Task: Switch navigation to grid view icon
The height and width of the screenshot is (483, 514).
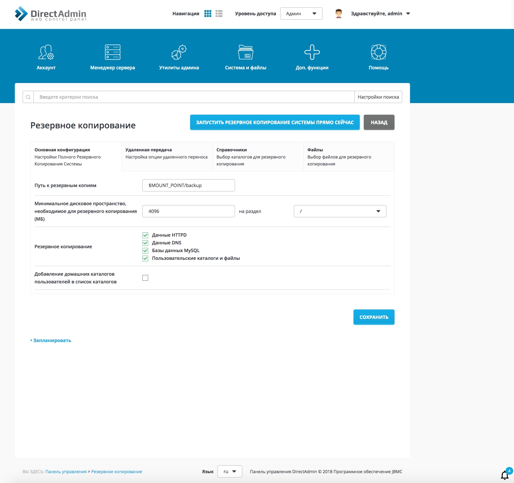Action: (x=208, y=14)
